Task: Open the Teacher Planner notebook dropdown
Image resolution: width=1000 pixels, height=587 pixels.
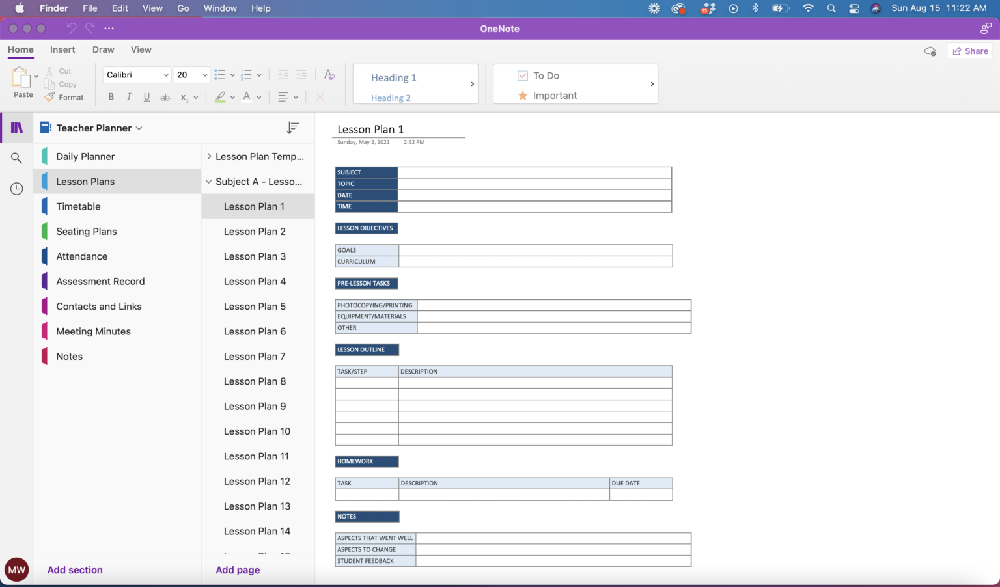Action: pyautogui.click(x=139, y=128)
